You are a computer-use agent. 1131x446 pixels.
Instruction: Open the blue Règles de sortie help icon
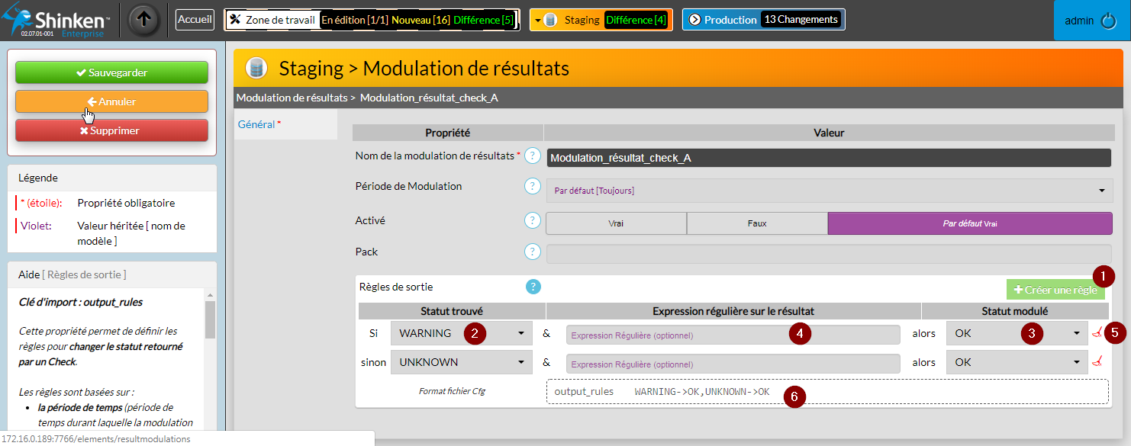point(533,287)
